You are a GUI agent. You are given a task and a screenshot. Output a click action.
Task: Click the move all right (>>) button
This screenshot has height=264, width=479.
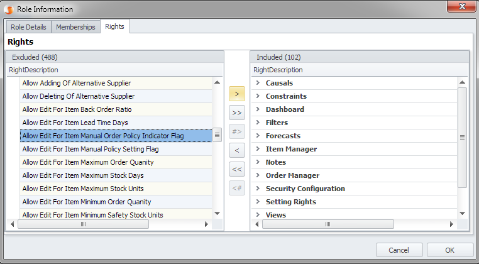(236, 113)
